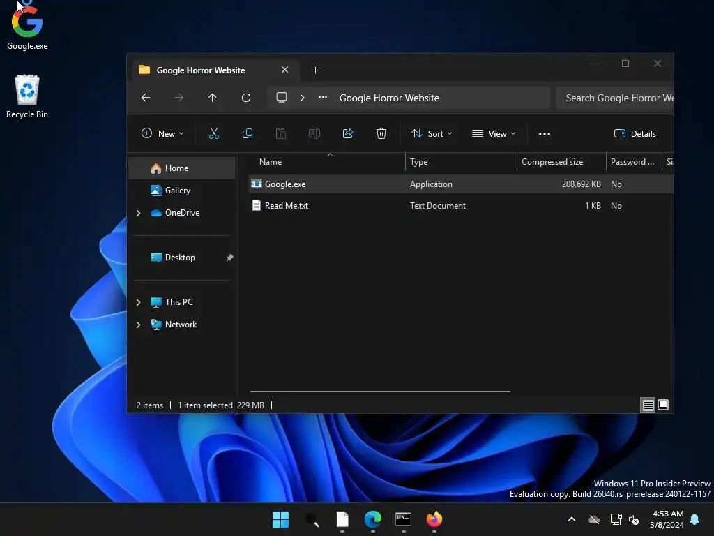Viewport: 714px width, 536px height.
Task: Unpin Desktop using the pin icon
Action: tap(230, 258)
